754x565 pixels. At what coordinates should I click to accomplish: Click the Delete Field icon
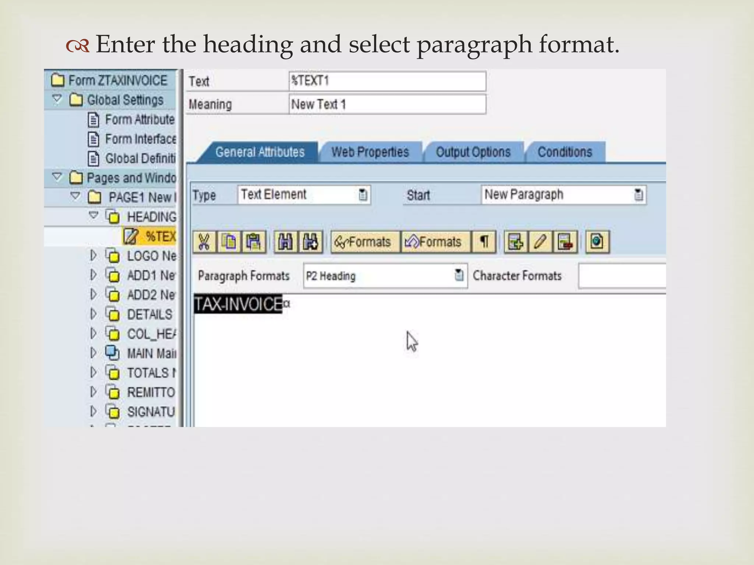(x=565, y=242)
